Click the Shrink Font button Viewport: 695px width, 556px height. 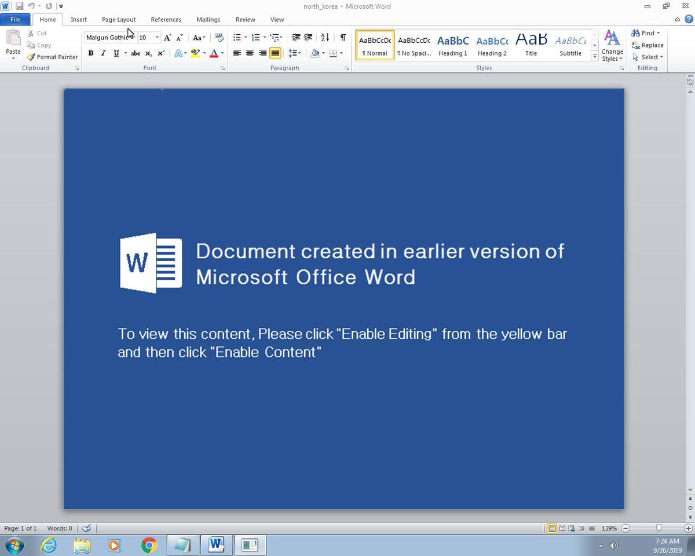(x=180, y=37)
